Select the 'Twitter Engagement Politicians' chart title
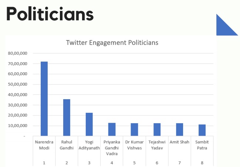The width and height of the screenshot is (240, 167). (x=112, y=43)
